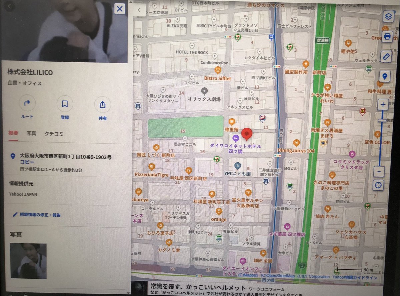Screen dimensions: 400x296
Task: Click the blue pin marker tool
Action: [385, 77]
